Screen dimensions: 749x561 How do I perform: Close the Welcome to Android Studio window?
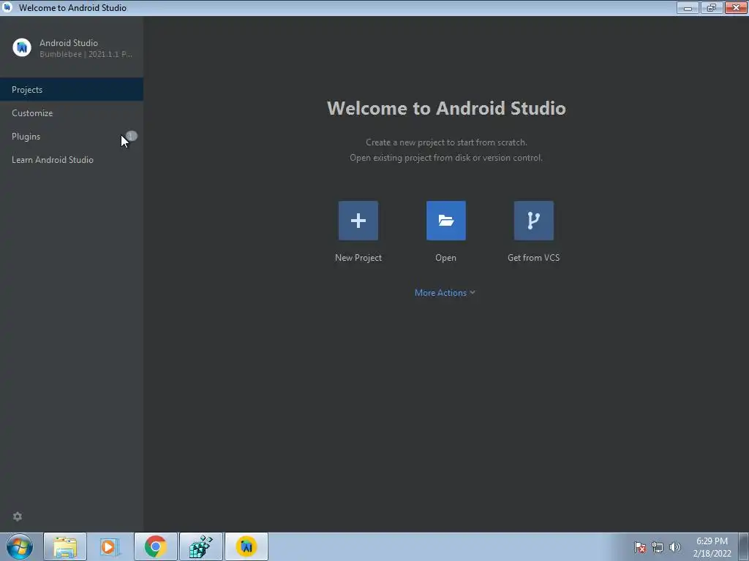pyautogui.click(x=736, y=7)
